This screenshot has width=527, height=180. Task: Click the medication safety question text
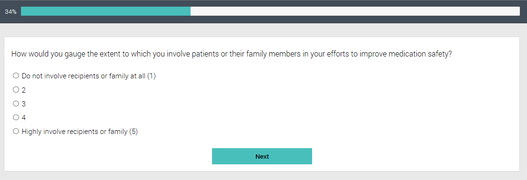232,54
